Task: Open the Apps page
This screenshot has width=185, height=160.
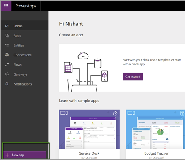Action: coord(24,36)
